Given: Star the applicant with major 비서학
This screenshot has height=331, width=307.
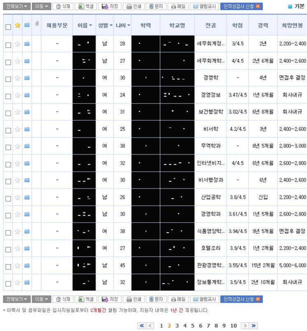Looking at the screenshot, I should pos(18,129).
